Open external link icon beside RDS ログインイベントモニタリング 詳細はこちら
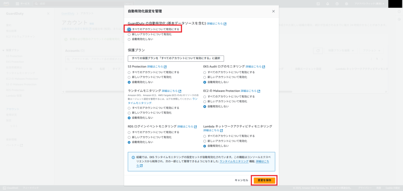 click(195, 127)
